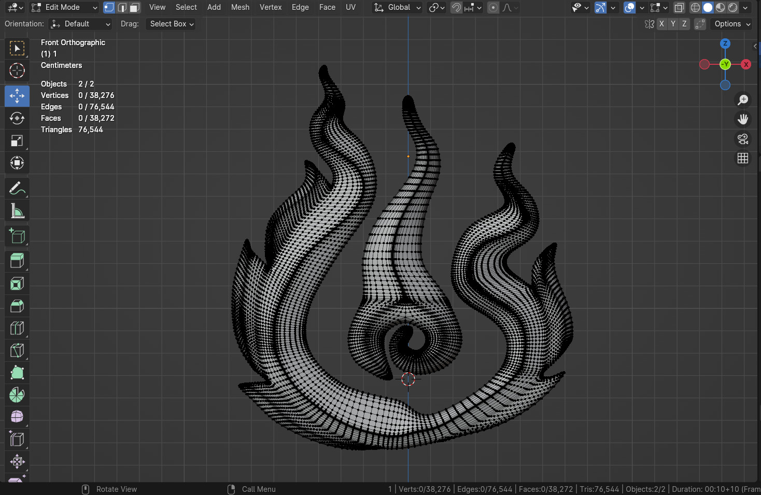Image resolution: width=761 pixels, height=495 pixels.
Task: Open the Vertex menu
Action: (x=271, y=7)
